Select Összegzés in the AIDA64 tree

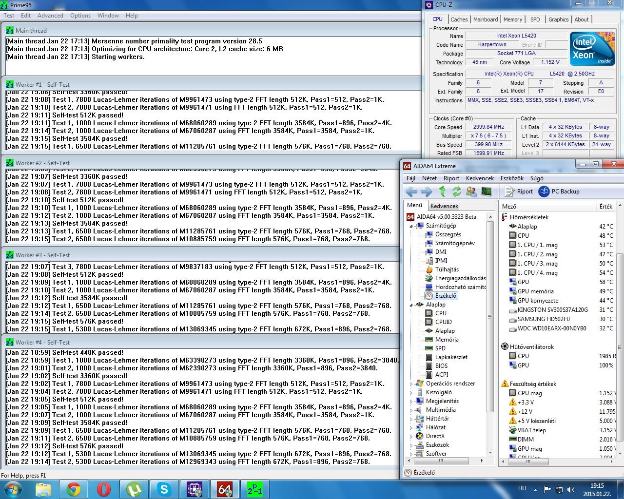point(448,234)
